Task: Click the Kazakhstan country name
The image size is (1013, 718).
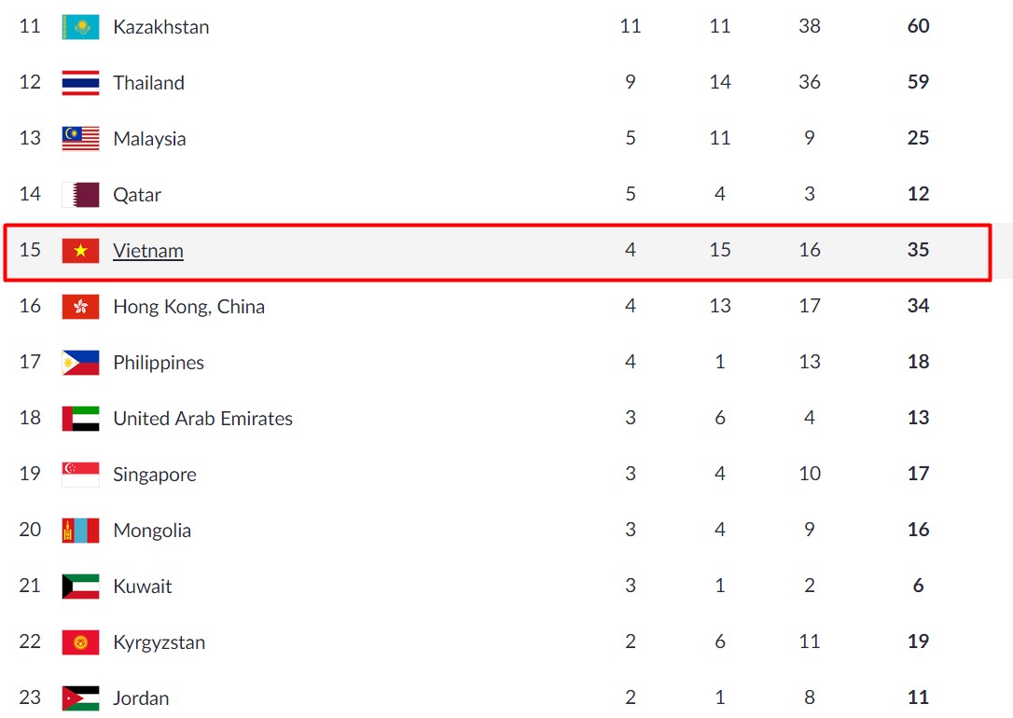Action: 160,27
